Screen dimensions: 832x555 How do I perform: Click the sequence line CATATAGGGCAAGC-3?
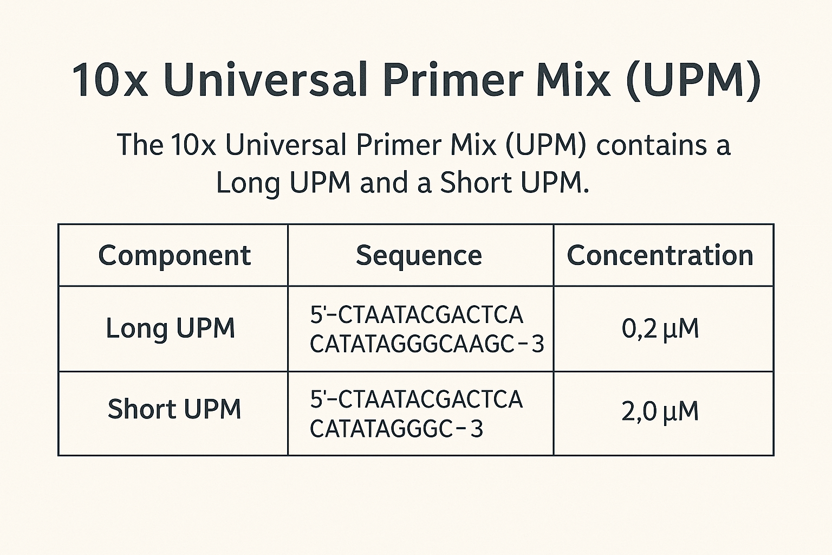[427, 344]
